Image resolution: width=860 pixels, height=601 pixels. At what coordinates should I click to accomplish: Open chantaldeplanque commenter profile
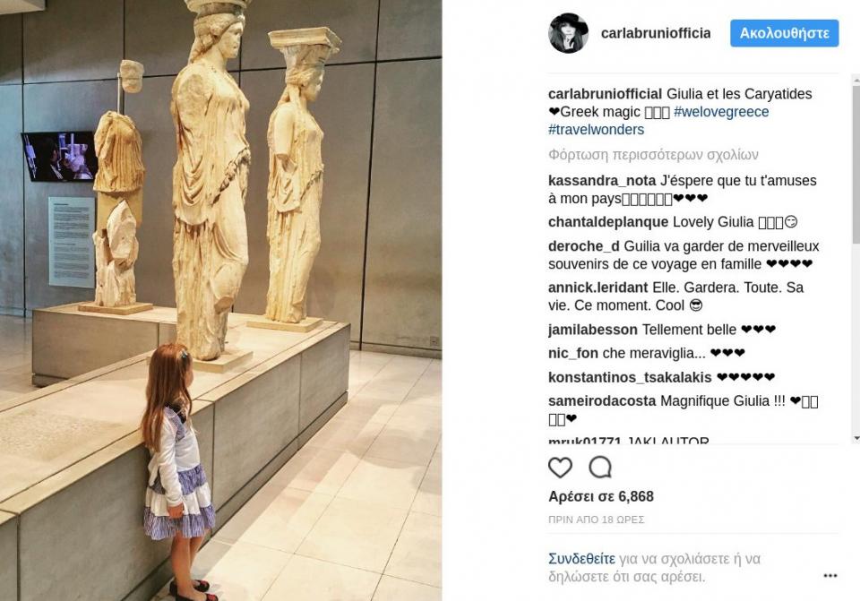tap(608, 222)
